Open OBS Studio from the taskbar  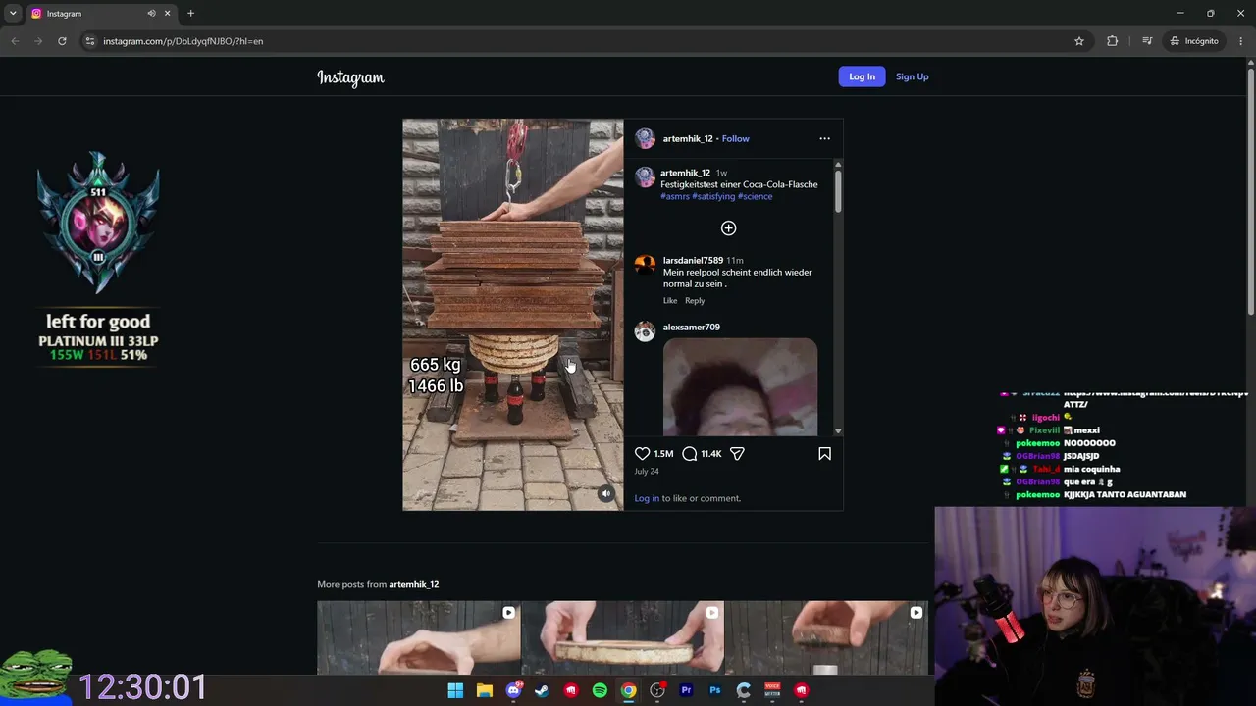click(x=657, y=690)
